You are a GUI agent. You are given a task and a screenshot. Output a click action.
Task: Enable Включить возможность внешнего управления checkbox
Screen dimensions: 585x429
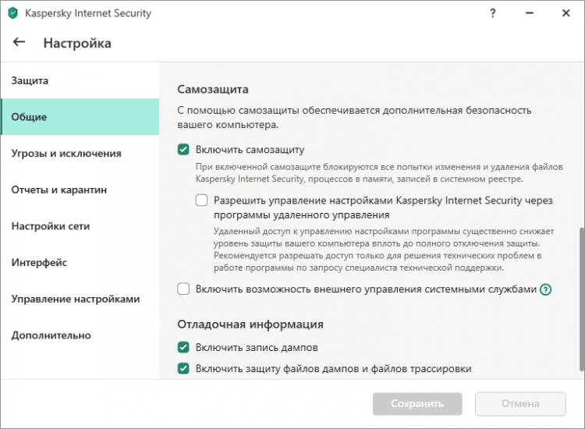(x=183, y=289)
